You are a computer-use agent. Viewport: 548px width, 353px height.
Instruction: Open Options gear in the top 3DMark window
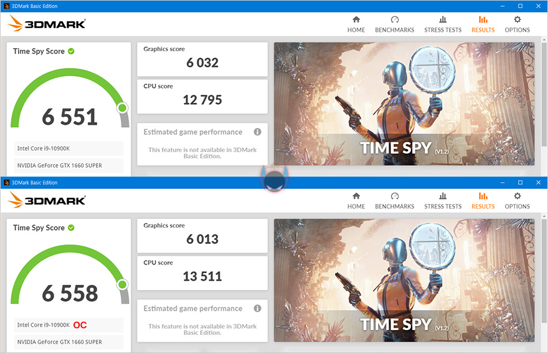click(x=517, y=24)
